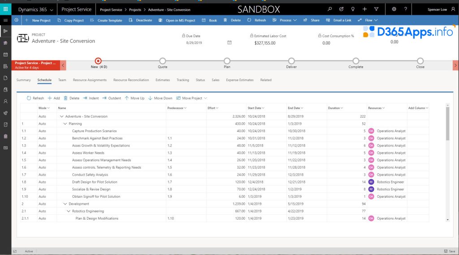Click the help question mark icon

pos(406,9)
